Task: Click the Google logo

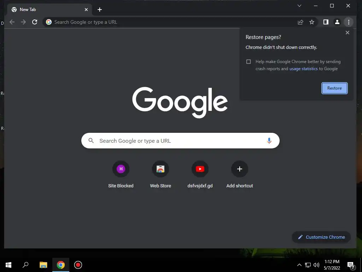Action: [x=180, y=102]
